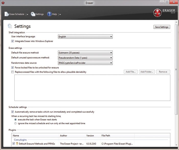Open the User interface language dropdown
179x150 pixels.
85,37
